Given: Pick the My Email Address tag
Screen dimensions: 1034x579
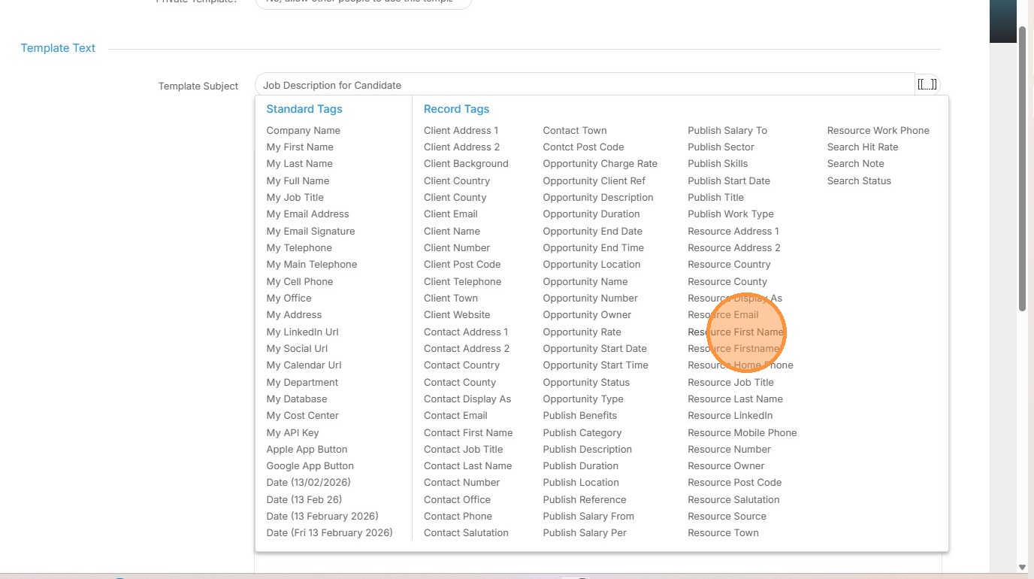Looking at the screenshot, I should [308, 214].
